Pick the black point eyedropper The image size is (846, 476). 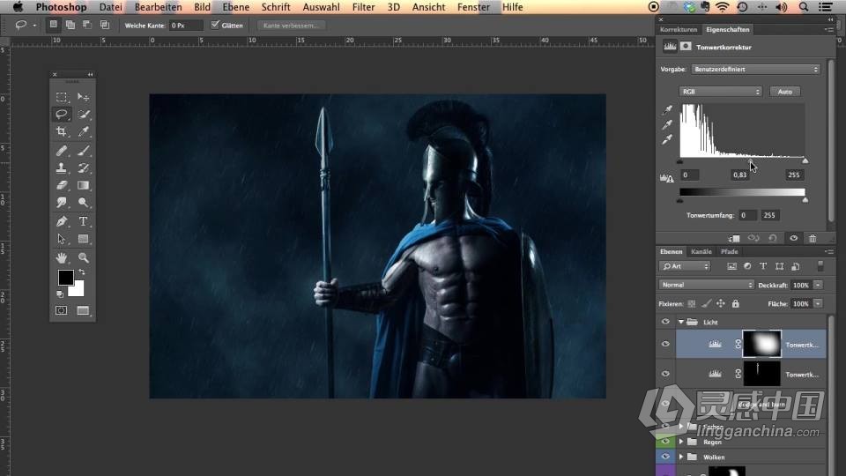667,109
